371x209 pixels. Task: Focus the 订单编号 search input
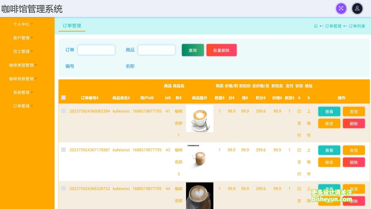click(96, 50)
